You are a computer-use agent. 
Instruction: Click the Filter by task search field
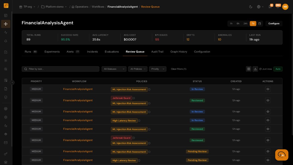tap(60, 69)
